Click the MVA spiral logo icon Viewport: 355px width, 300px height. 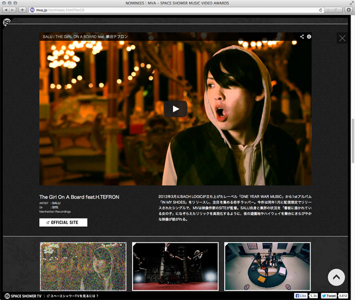7,22
